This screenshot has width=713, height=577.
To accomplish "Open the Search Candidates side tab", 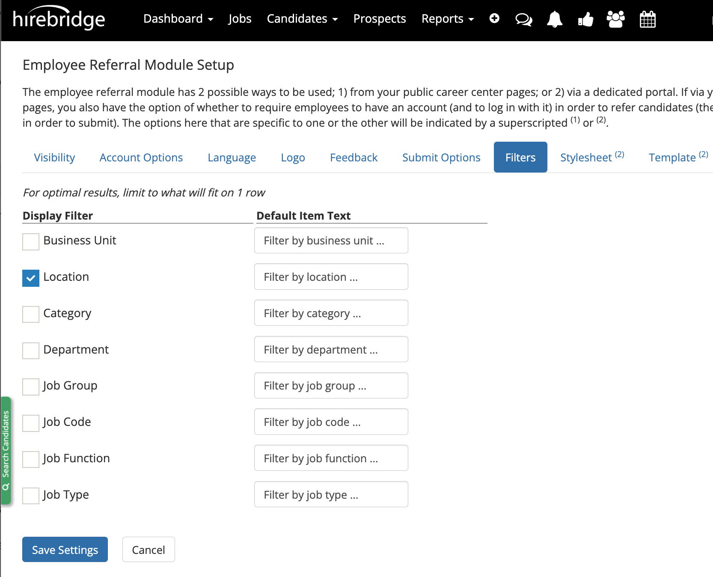I will coord(6,450).
